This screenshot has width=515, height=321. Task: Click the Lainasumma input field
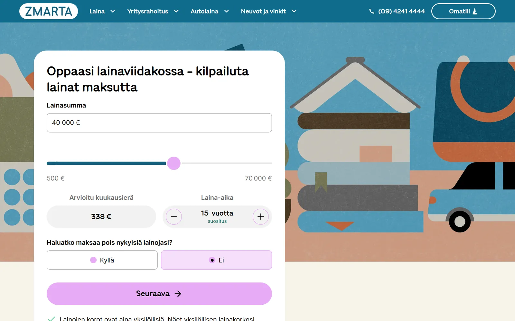pos(159,123)
